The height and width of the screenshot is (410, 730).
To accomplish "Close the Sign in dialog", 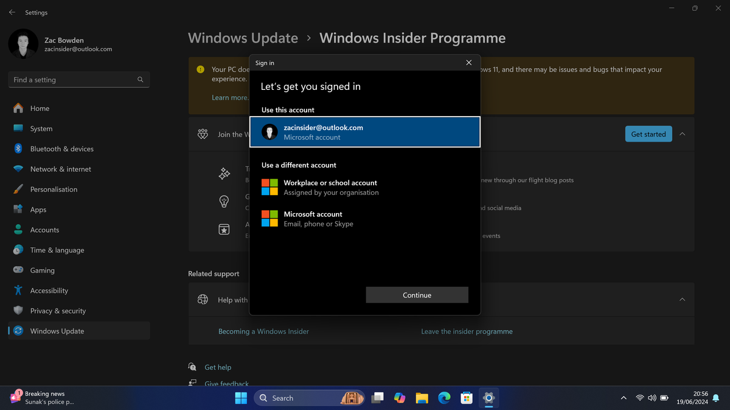I will 468,63.
